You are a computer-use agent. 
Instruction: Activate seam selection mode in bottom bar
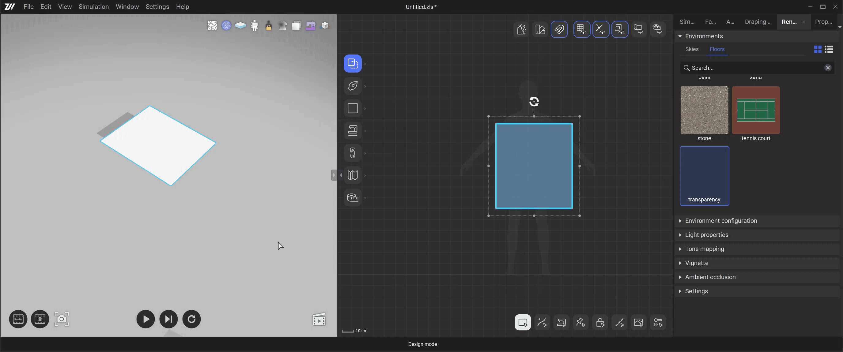tap(561, 323)
